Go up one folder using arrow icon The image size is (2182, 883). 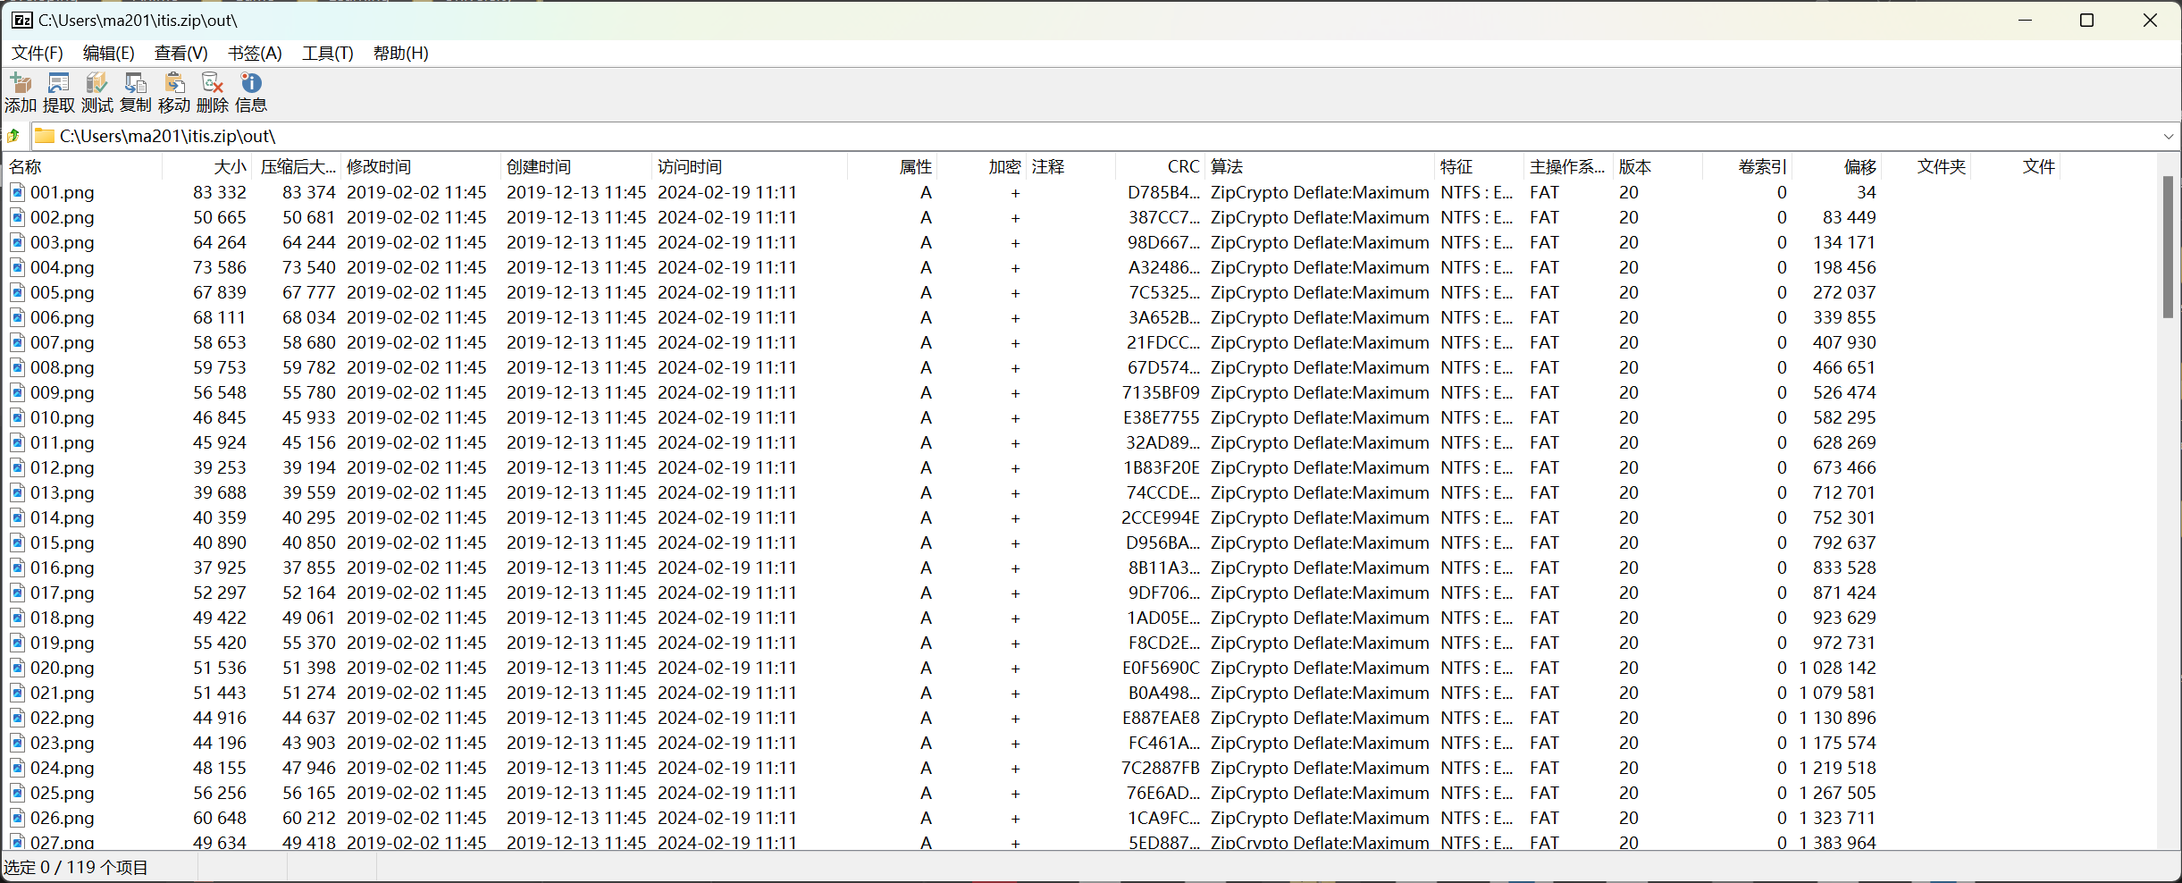(x=14, y=136)
